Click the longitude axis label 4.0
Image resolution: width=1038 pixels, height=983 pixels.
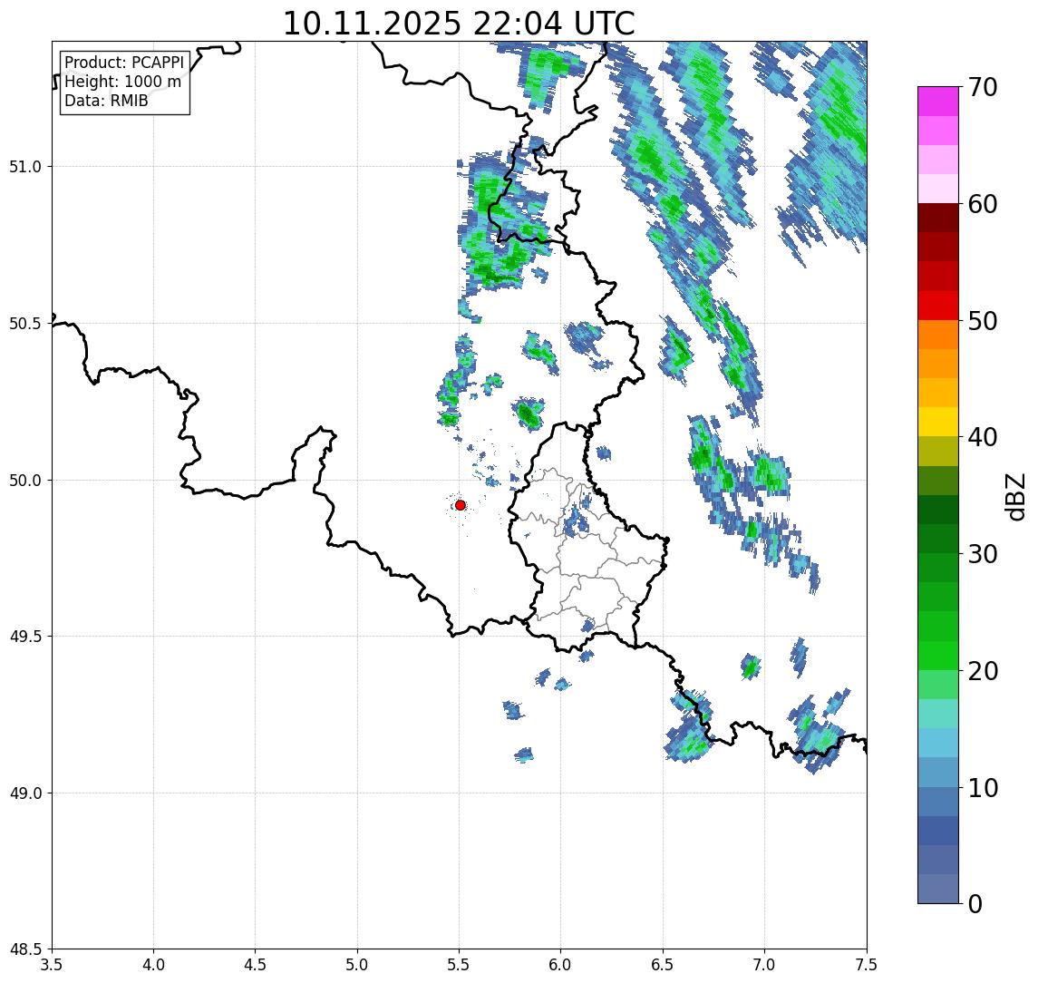click(x=153, y=965)
